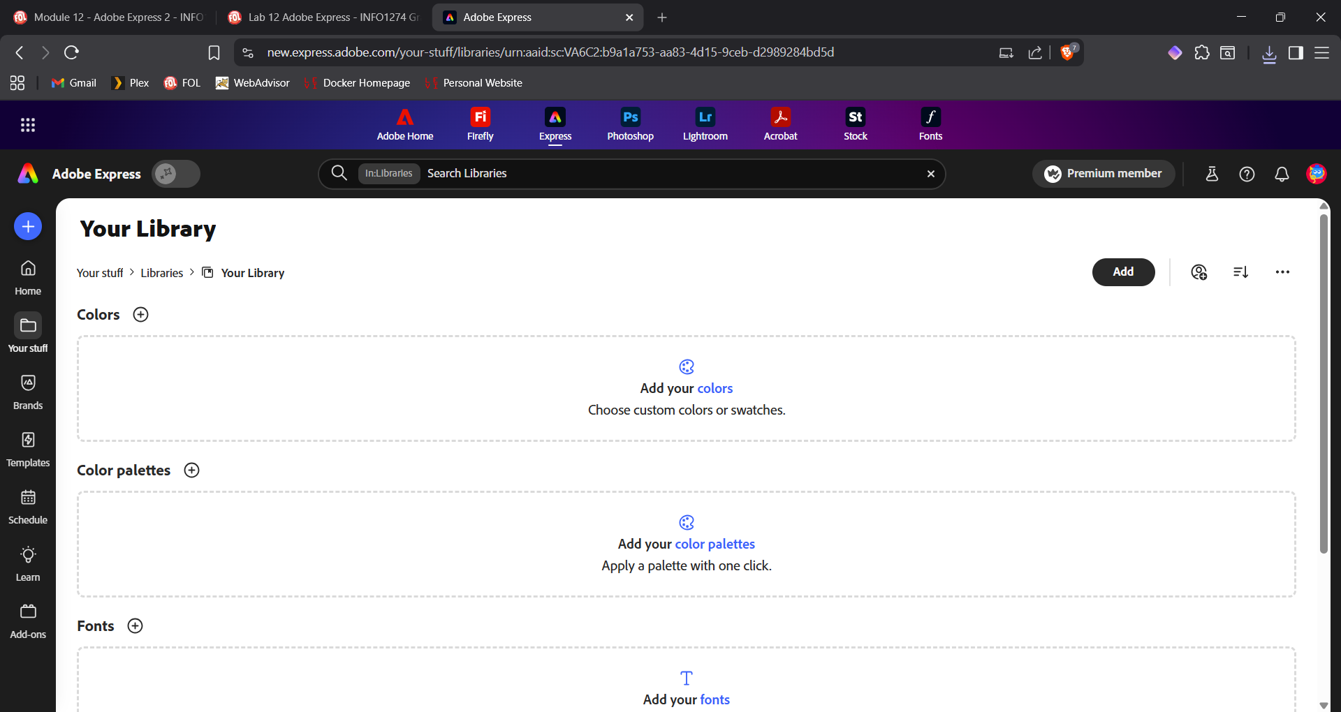This screenshot has height=712, width=1341.
Task: Open the three-dots more options menu
Action: [1282, 272]
